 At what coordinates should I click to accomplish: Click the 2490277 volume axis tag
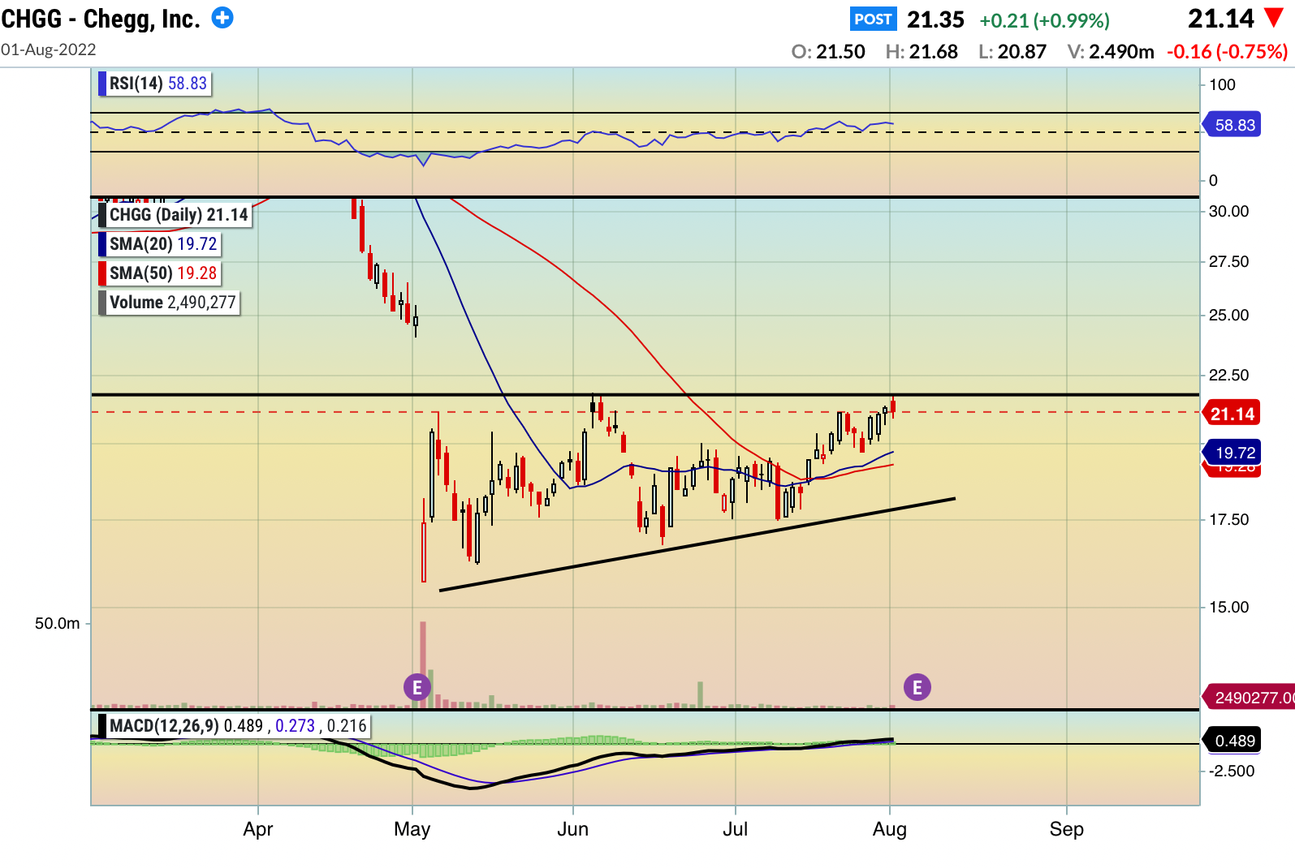[x=1250, y=698]
